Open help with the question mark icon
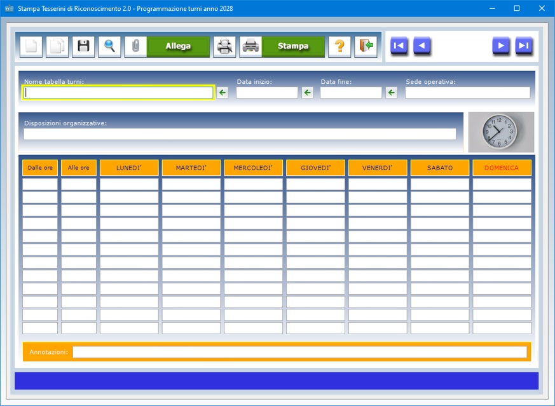This screenshot has width=555, height=406. pos(339,46)
